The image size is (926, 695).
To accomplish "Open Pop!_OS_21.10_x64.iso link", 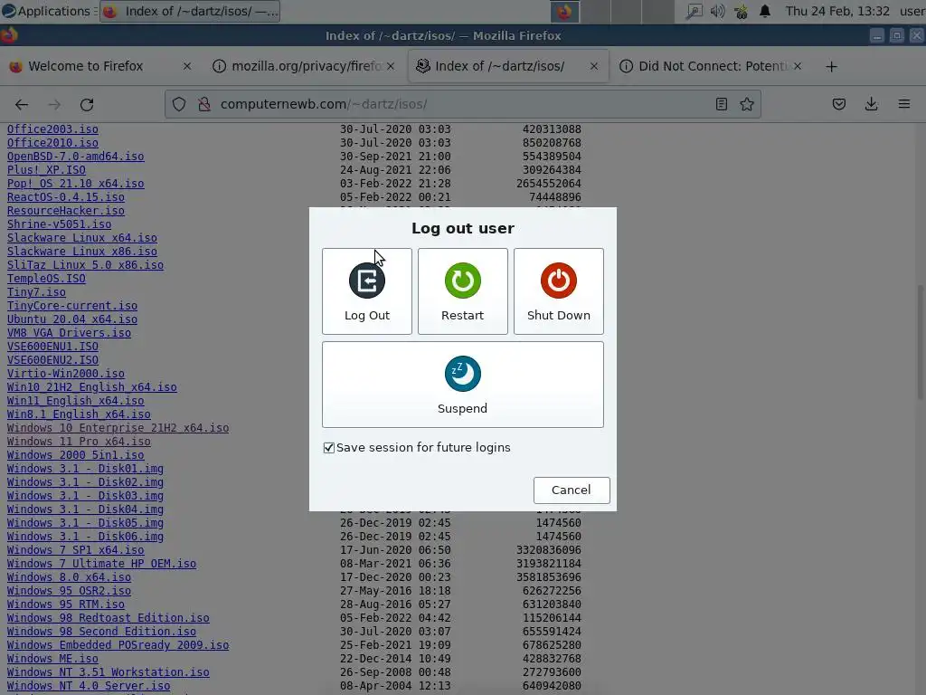I will tap(76, 184).
